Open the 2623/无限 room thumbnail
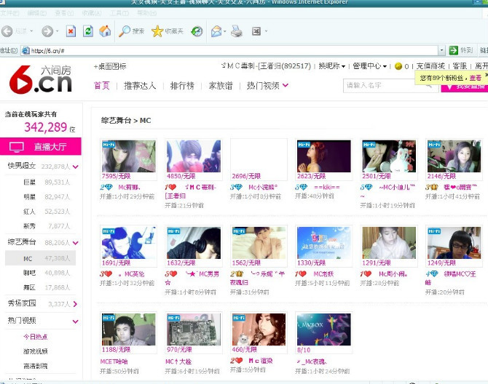The width and height of the screenshot is (488, 384). 323,156
